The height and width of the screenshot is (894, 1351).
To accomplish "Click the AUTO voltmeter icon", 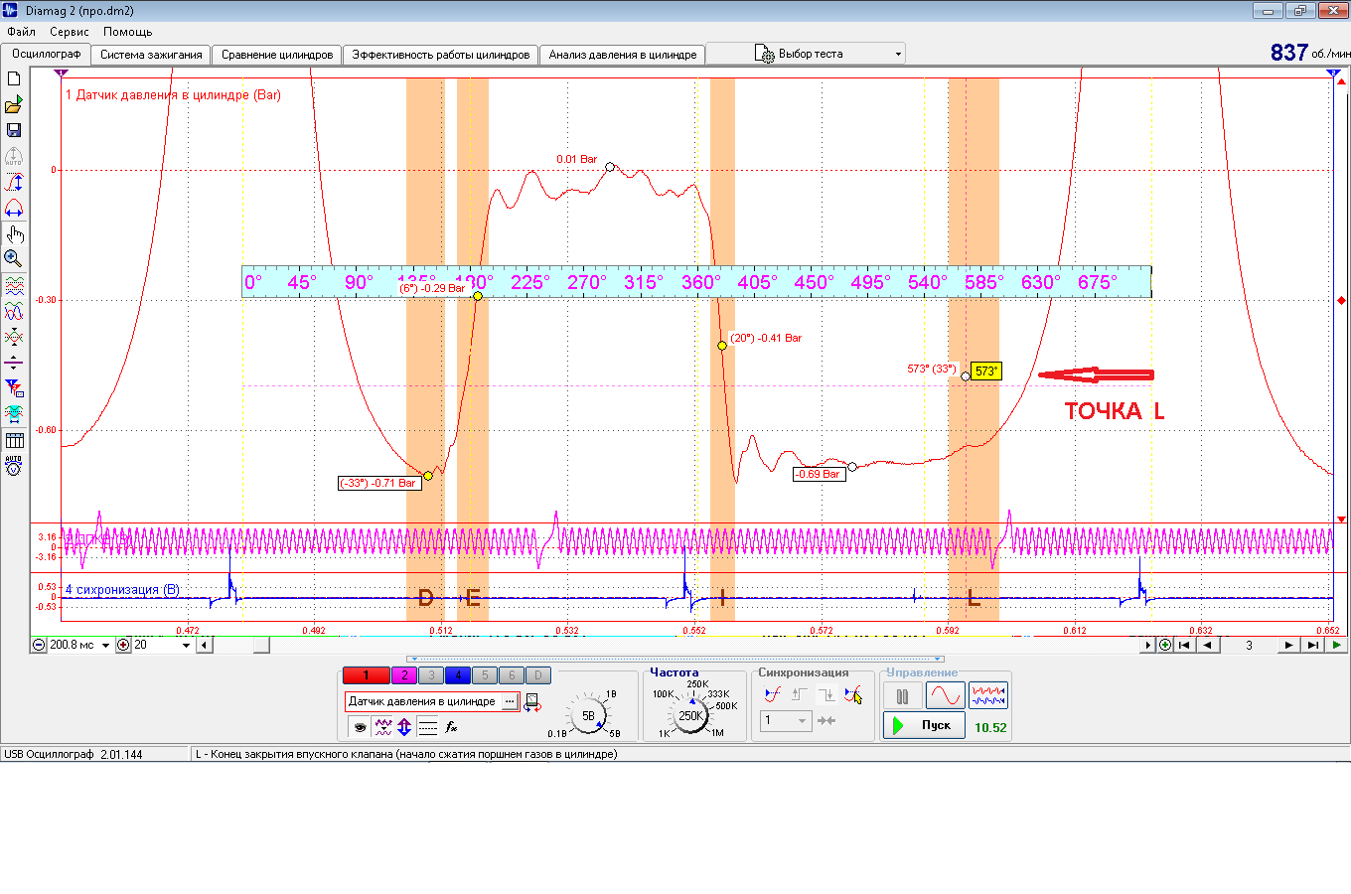I will [14, 465].
